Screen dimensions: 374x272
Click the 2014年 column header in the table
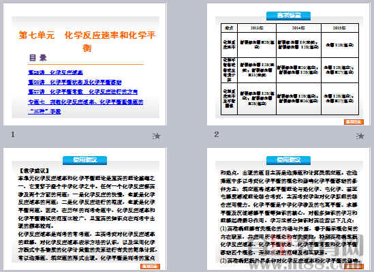click(298, 28)
